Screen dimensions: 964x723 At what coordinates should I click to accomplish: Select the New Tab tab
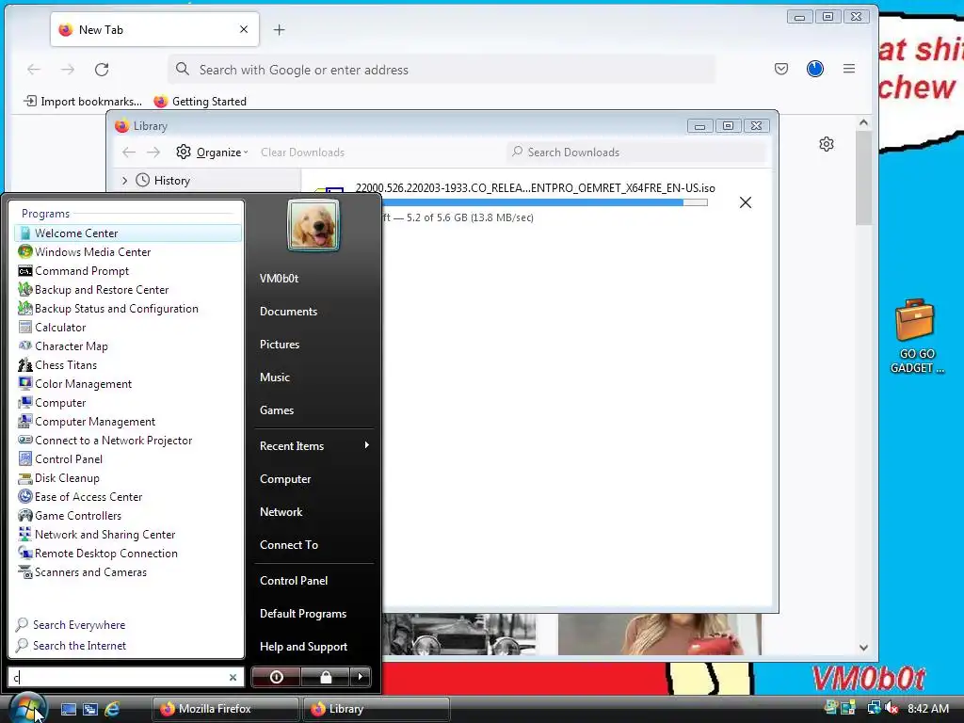[154, 29]
